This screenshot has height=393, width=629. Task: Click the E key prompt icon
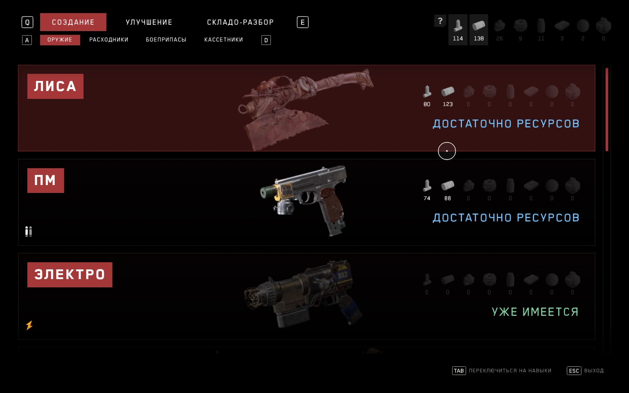(x=303, y=22)
